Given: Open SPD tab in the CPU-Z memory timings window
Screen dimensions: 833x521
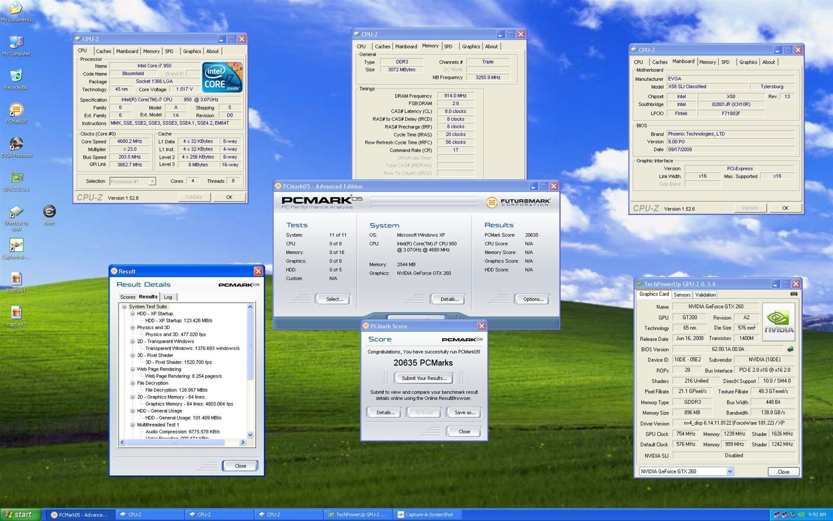Looking at the screenshot, I should pyautogui.click(x=448, y=46).
